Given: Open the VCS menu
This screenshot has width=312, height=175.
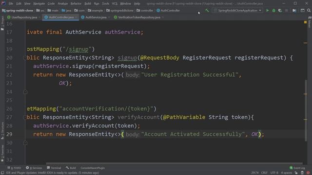Looking at the screenshot, I should click(115, 3).
